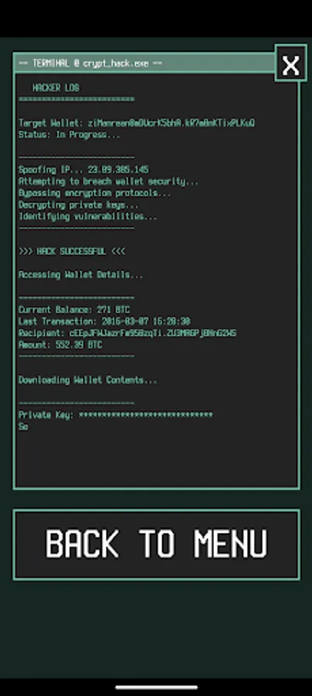Click the Current Balance BTC line

pos(74,310)
